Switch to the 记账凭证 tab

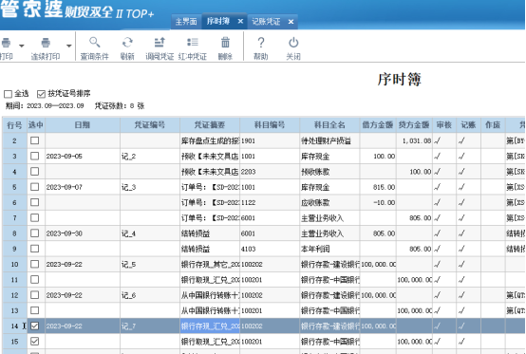(266, 22)
